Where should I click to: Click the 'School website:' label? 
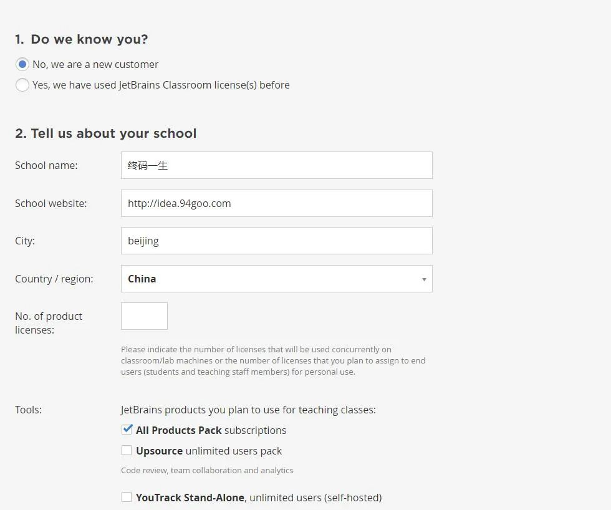[51, 203]
